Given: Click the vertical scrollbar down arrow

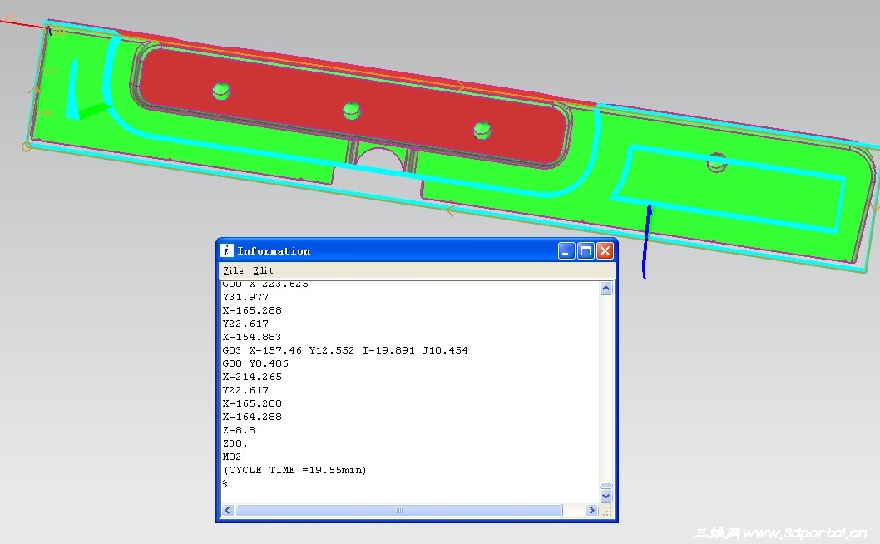Looking at the screenshot, I should point(606,497).
